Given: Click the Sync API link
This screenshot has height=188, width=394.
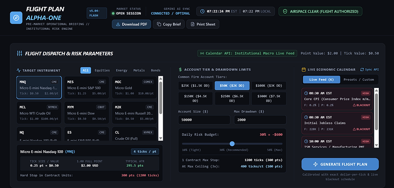Looking at the screenshot, I should click(x=369, y=69).
